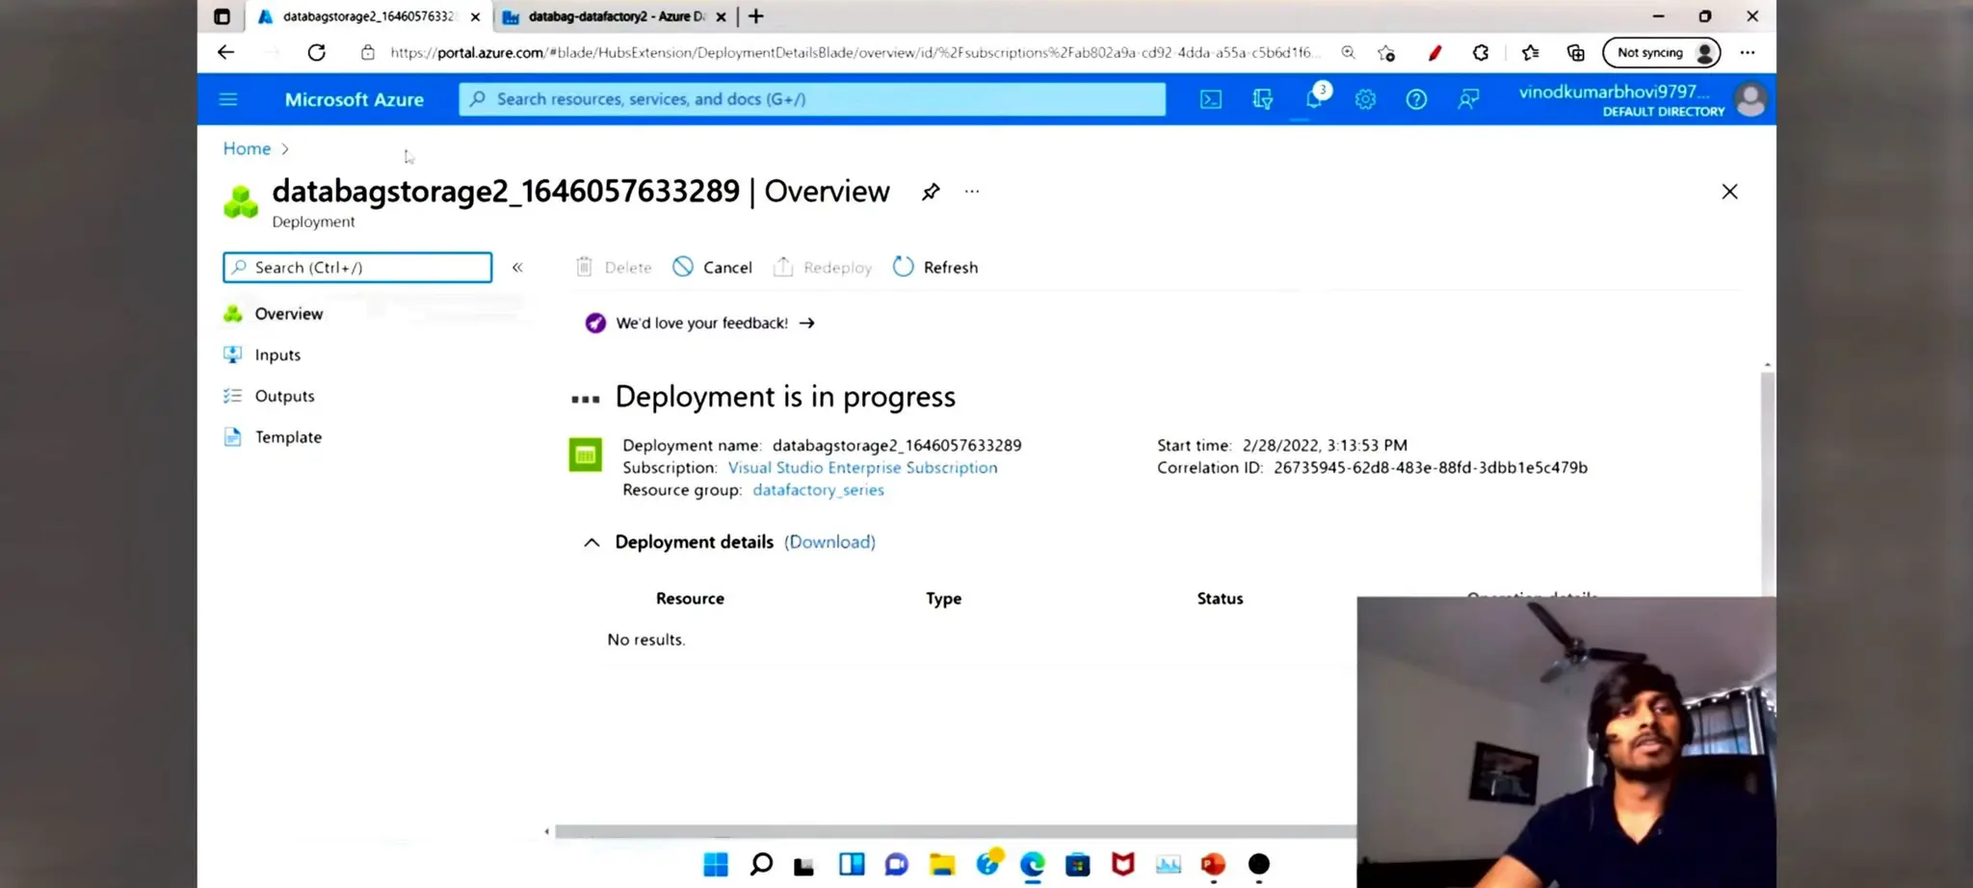Screen dimensions: 1973x888
Task: Open Windows taskbar search
Action: point(761,865)
